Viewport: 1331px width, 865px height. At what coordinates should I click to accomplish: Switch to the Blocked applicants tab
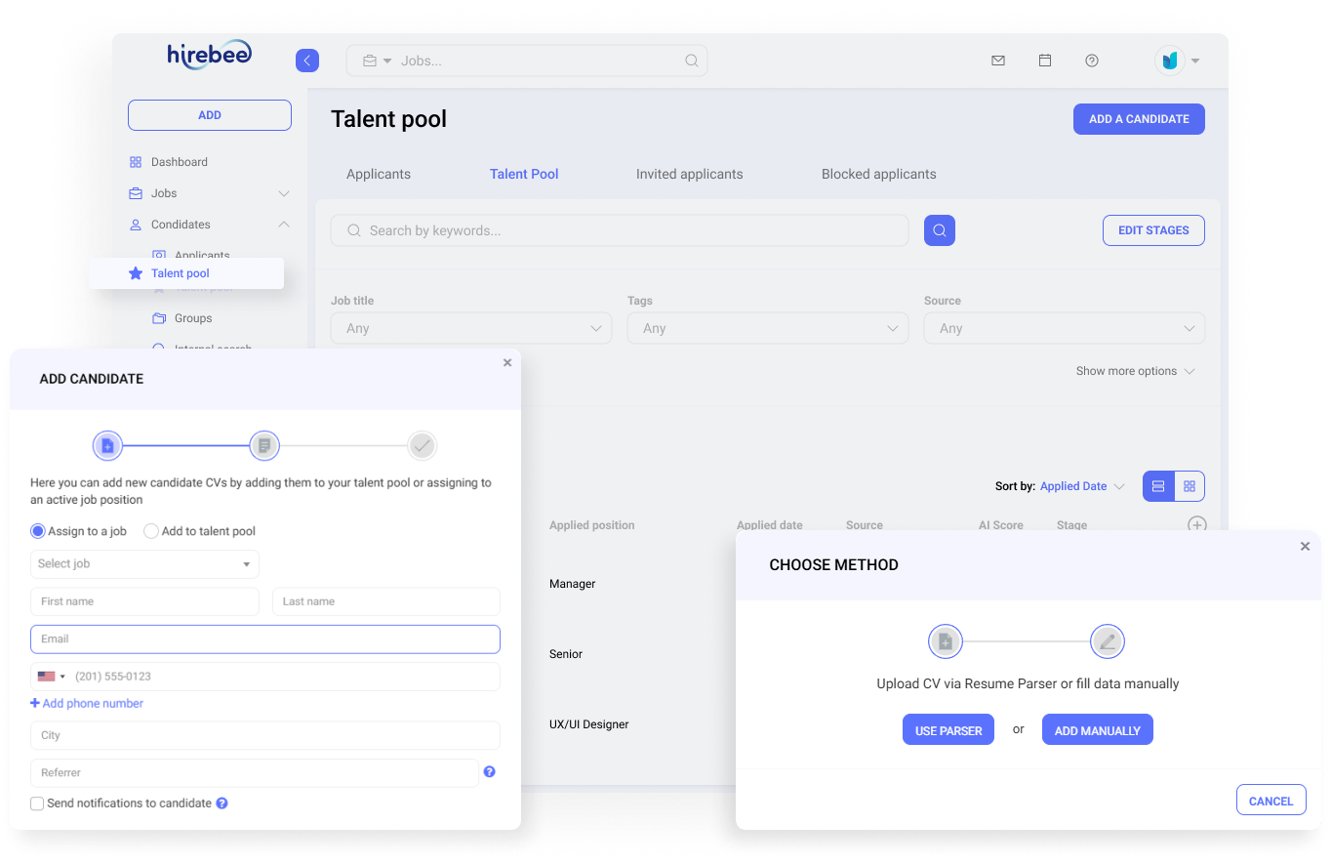coord(877,174)
